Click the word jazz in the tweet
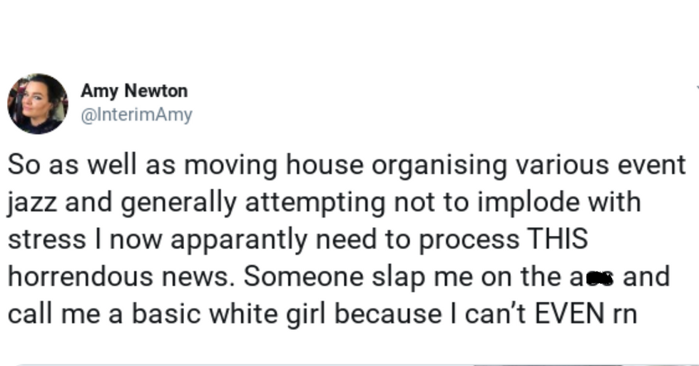Viewport: 699px width, 366px height. pyautogui.click(x=32, y=203)
